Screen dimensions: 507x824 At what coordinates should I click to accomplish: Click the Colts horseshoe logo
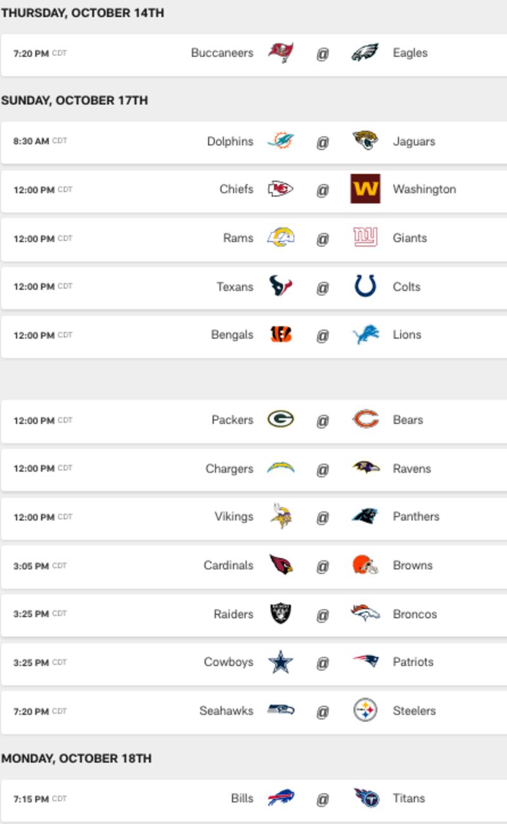click(366, 286)
